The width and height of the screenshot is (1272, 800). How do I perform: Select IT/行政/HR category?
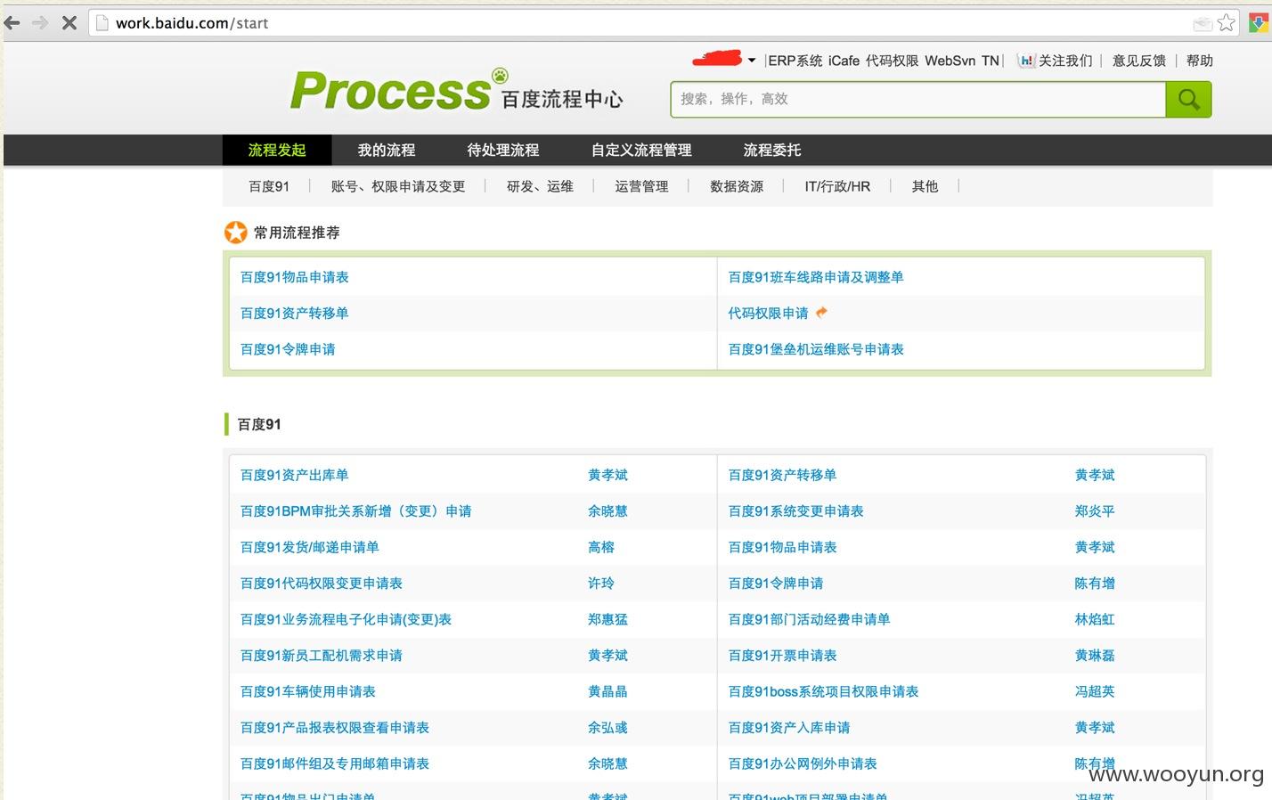coord(837,186)
